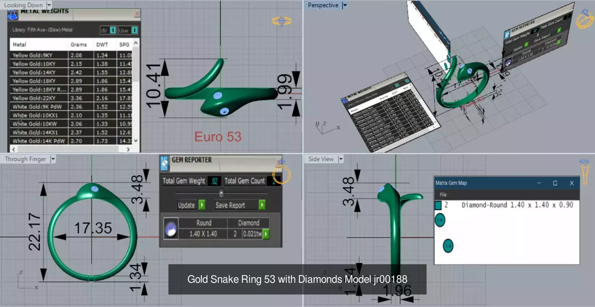Click the Through Finger viewport label
The height and width of the screenshot is (307, 595).
(x=25, y=159)
